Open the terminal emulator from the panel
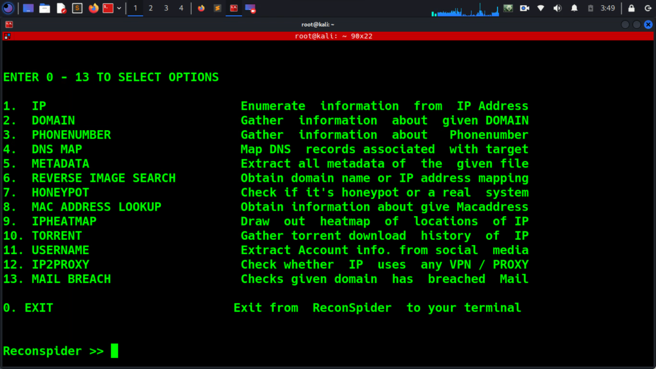The width and height of the screenshot is (656, 369). pyautogui.click(x=28, y=8)
